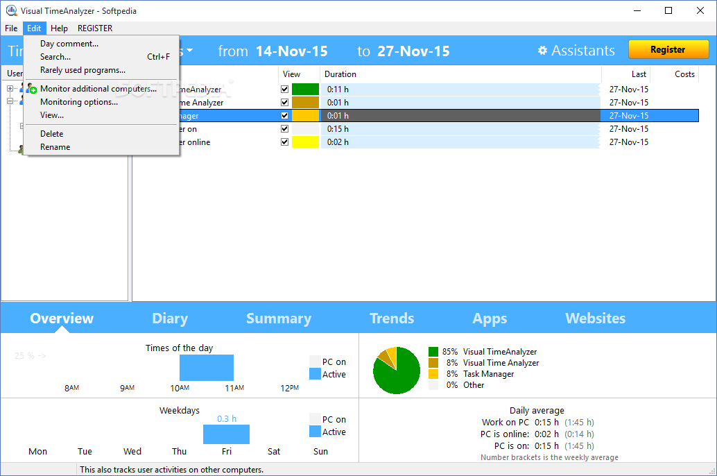Viewport: 717px width, 476px height.
Task: Click the 85% Visual TimeAnalyzer legend entry
Action: click(483, 352)
